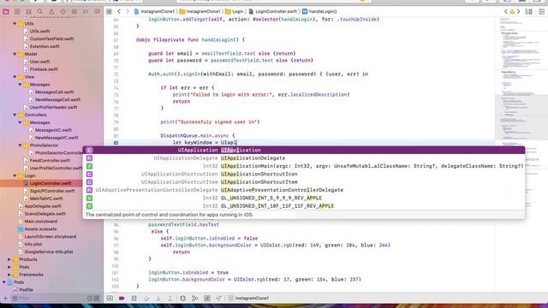Image resolution: width=548 pixels, height=308 pixels.
Task: Open User.swift file
Action: click(39, 62)
